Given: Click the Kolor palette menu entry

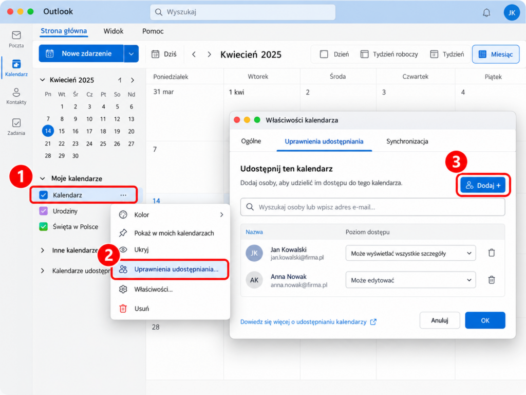Looking at the screenshot, I should click(x=171, y=214).
